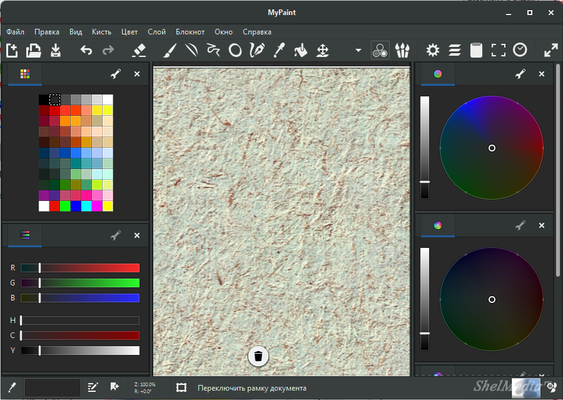Expand the toolbar tools dropdown arrow
Image resolution: width=563 pixels, height=400 pixels.
click(x=358, y=50)
